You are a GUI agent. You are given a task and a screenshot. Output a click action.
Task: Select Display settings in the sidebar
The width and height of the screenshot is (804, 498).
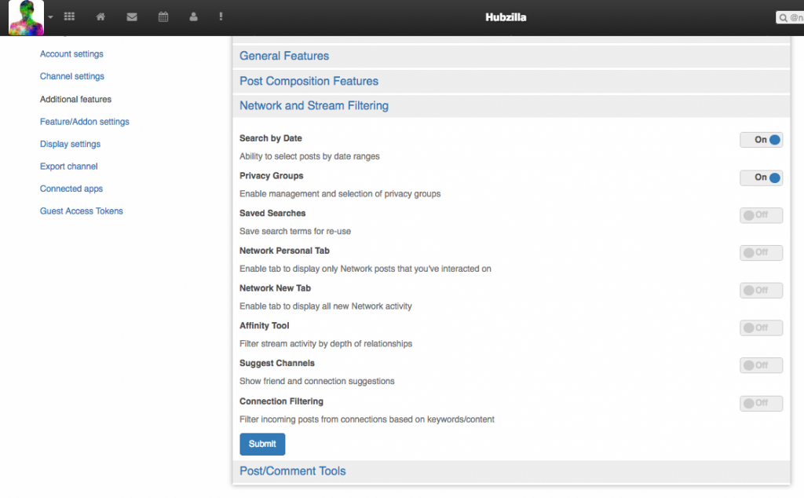70,145
